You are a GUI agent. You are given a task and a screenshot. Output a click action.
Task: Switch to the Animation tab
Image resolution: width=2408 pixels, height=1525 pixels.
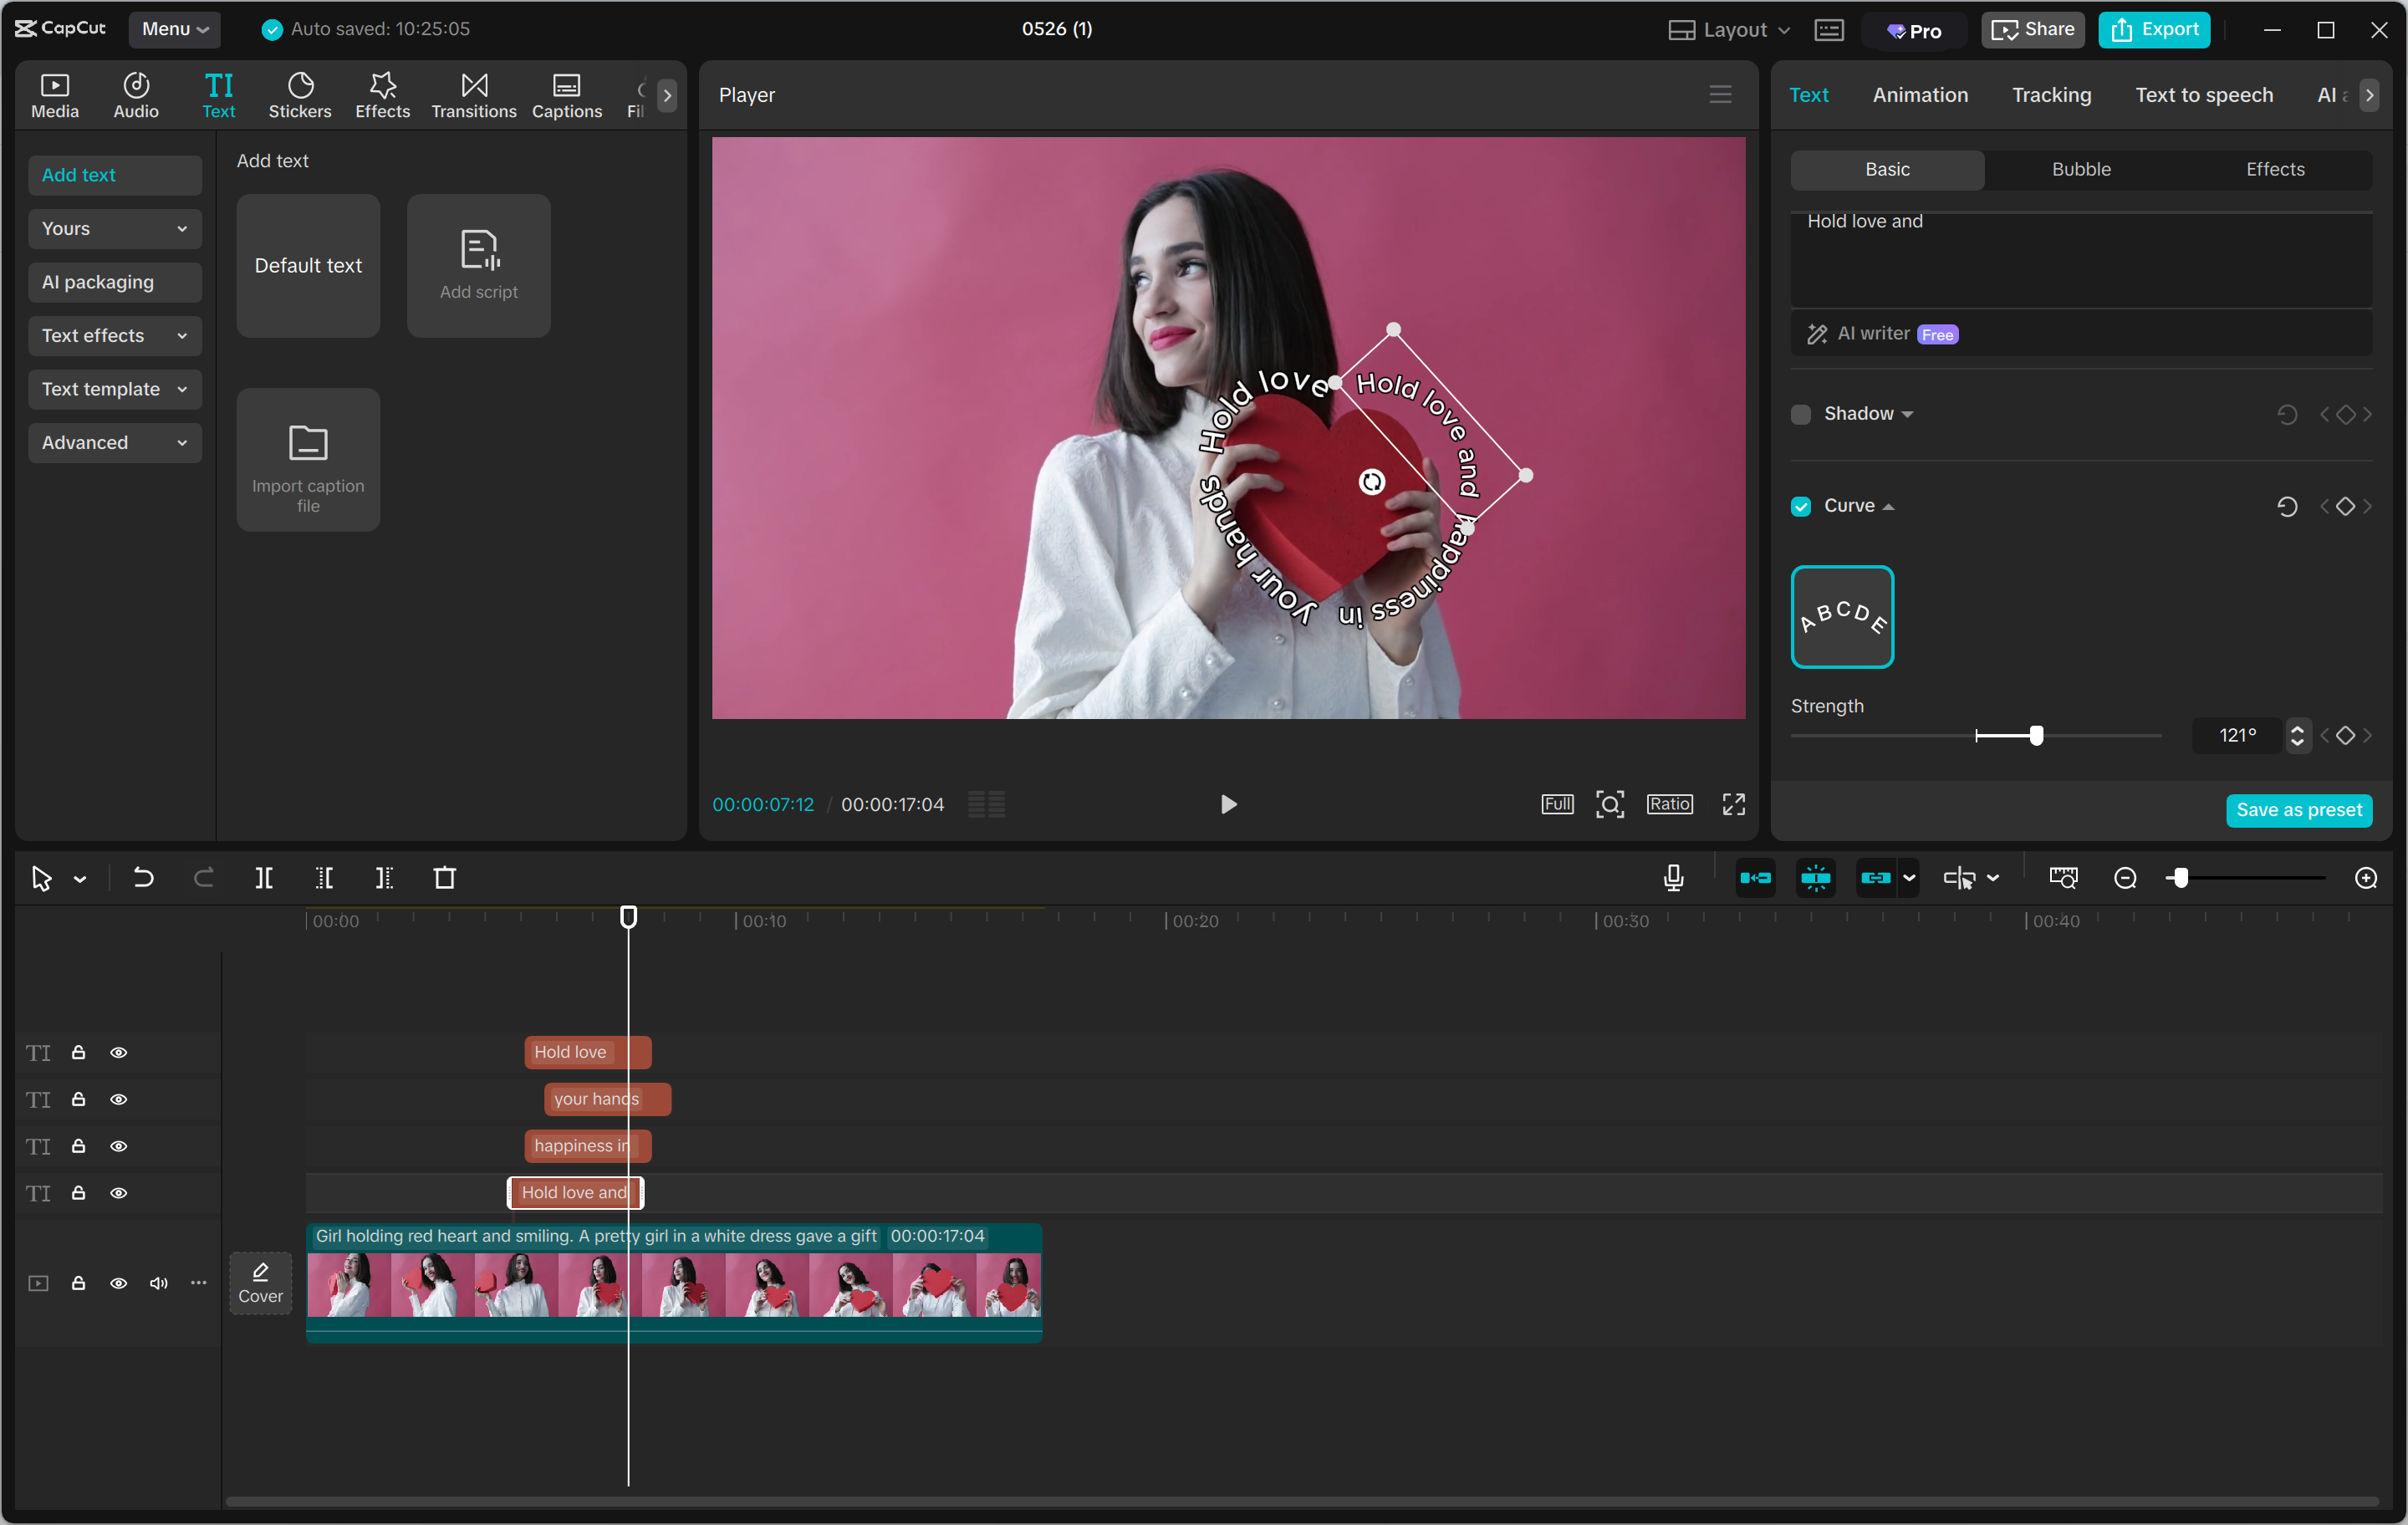coord(1920,94)
